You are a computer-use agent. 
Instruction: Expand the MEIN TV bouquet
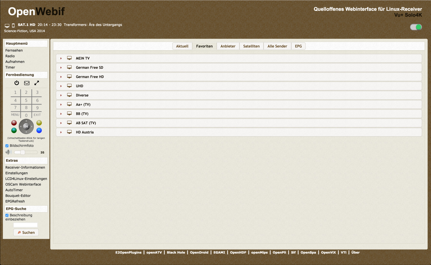pos(61,58)
